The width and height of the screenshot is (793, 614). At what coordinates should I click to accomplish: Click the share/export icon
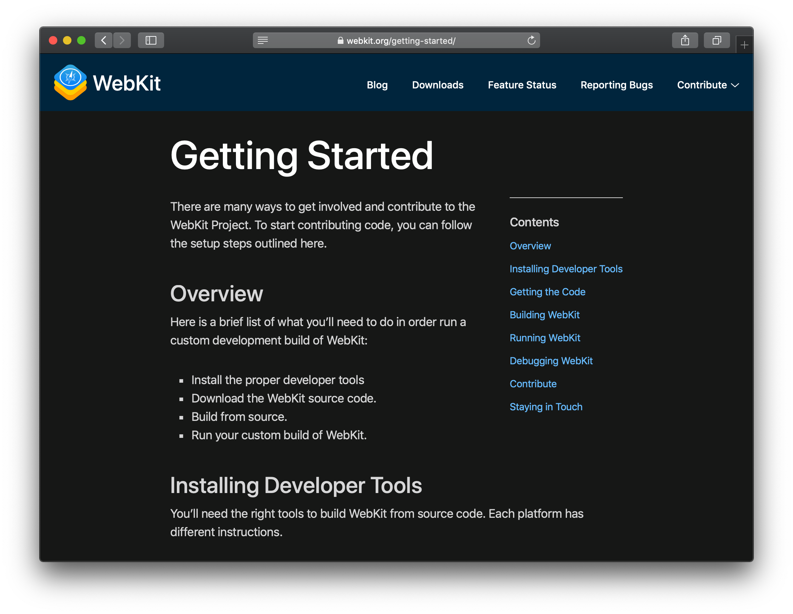coord(685,41)
